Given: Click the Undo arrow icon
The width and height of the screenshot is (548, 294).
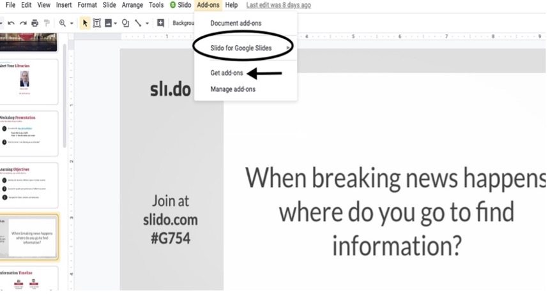Looking at the screenshot, I should pyautogui.click(x=11, y=24).
